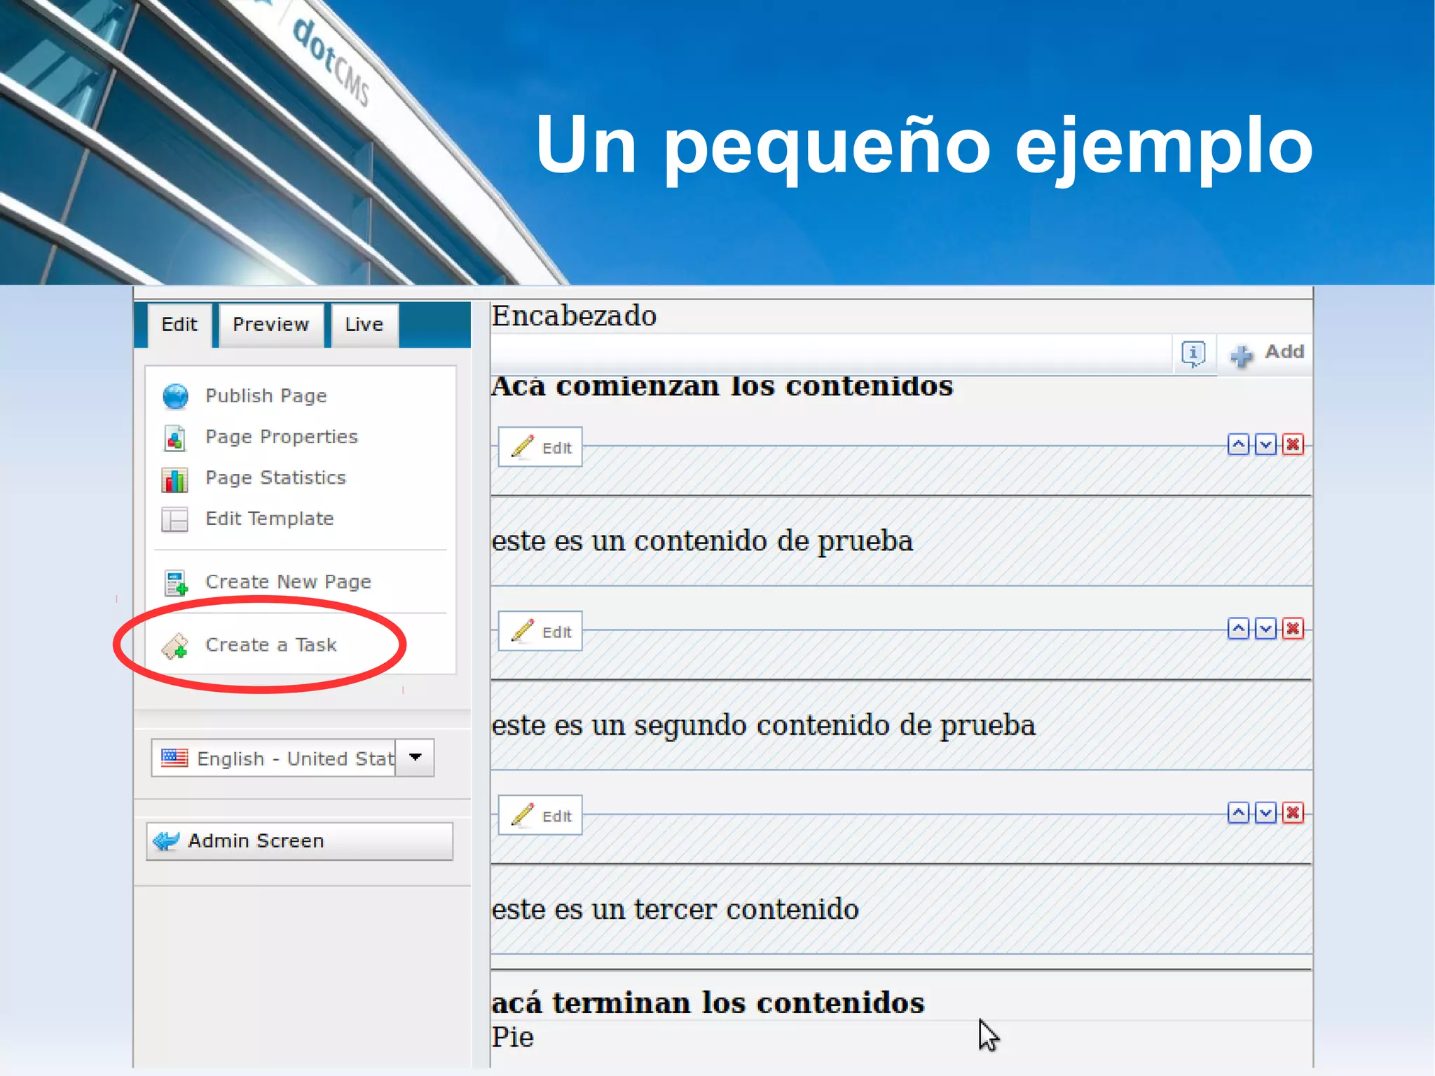This screenshot has width=1435, height=1076.
Task: Edit the first test content
Action: pyautogui.click(x=540, y=447)
